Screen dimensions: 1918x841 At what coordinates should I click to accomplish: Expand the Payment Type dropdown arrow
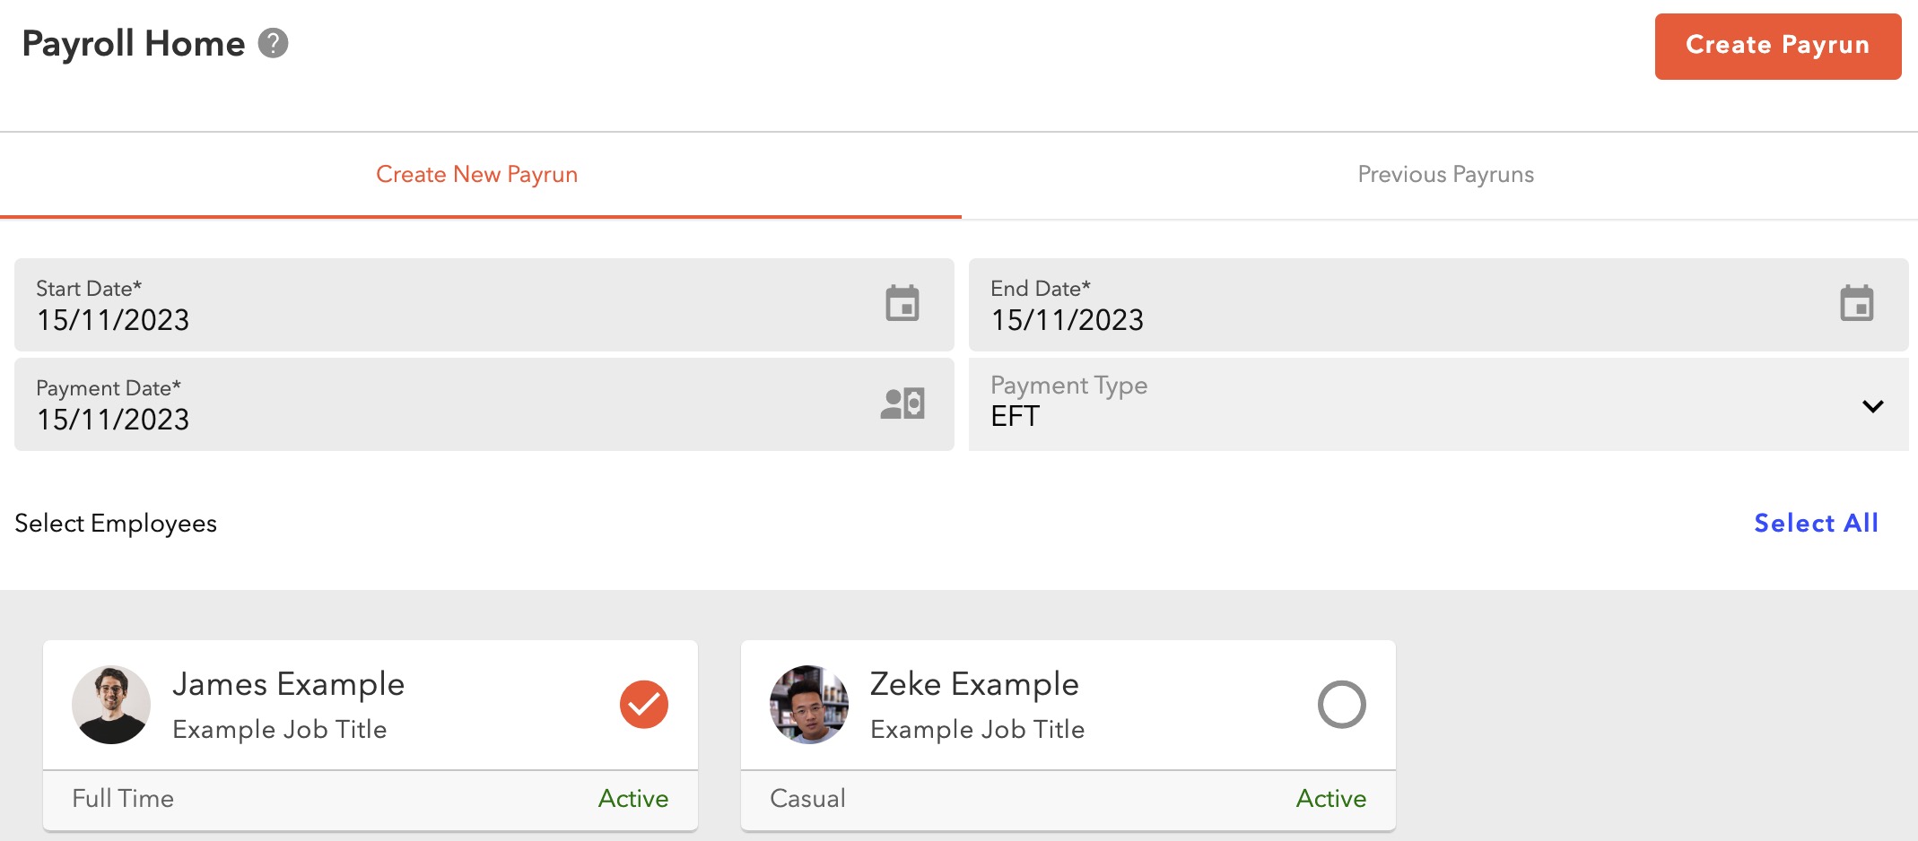pyautogui.click(x=1872, y=406)
